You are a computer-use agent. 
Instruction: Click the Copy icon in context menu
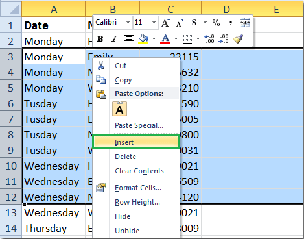[x=100, y=80]
